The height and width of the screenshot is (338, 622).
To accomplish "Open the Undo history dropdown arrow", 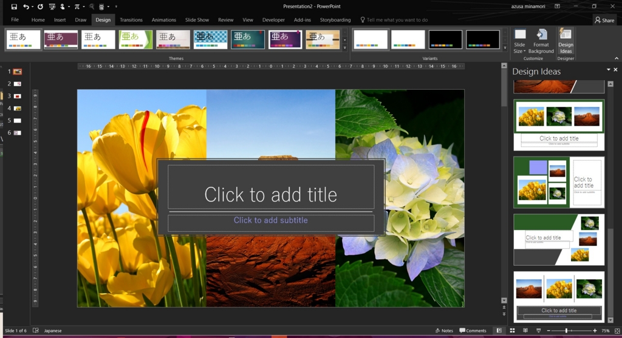I will [x=32, y=6].
